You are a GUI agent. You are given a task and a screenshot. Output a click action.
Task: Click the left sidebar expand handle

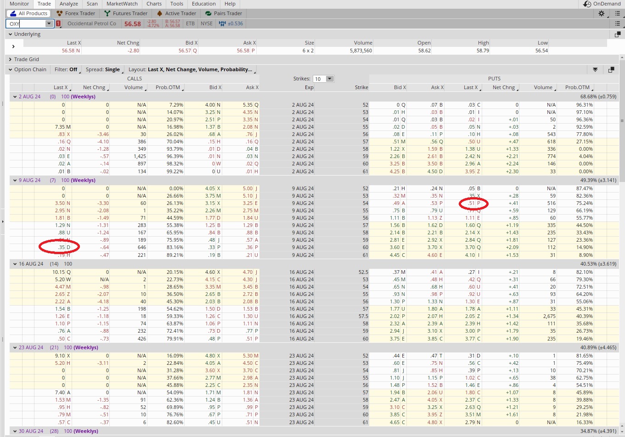tap(2, 221)
